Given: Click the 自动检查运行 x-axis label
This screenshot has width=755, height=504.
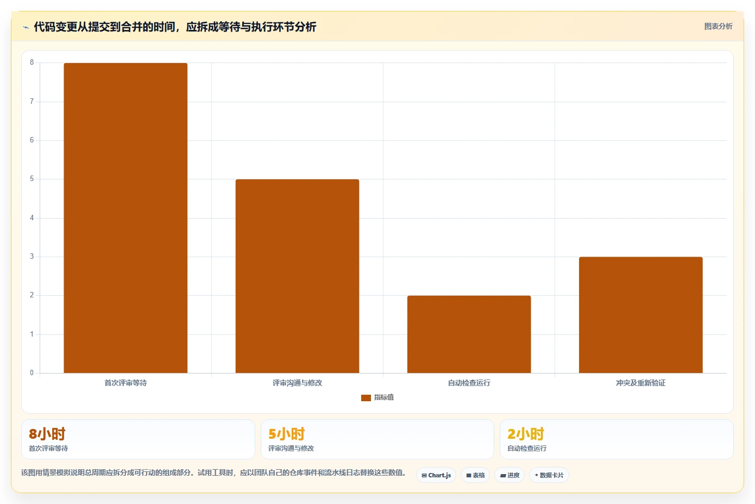Looking at the screenshot, I should tap(469, 383).
